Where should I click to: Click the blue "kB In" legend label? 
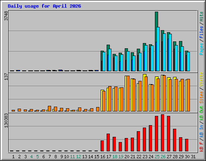click(202, 131)
